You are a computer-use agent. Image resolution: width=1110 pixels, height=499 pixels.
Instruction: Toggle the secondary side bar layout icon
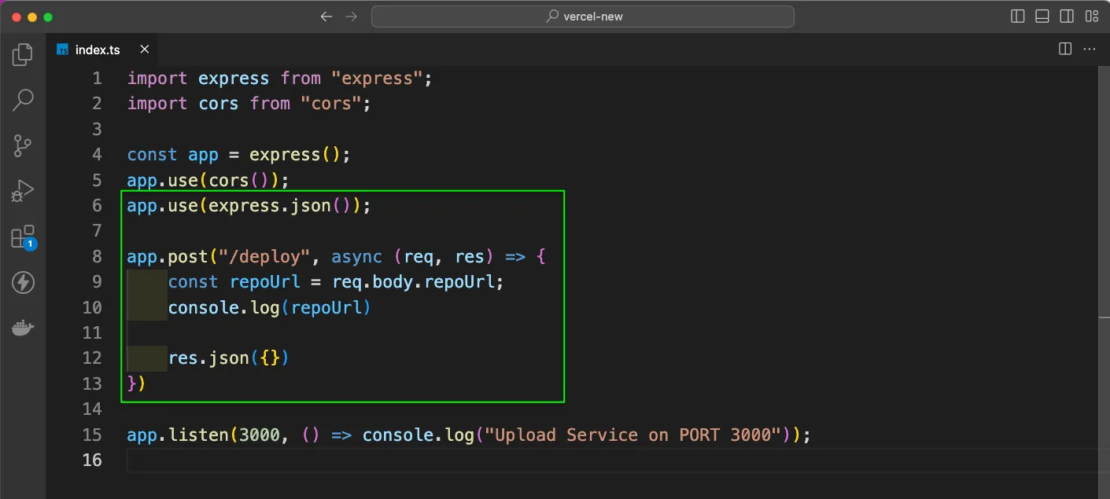1067,17
